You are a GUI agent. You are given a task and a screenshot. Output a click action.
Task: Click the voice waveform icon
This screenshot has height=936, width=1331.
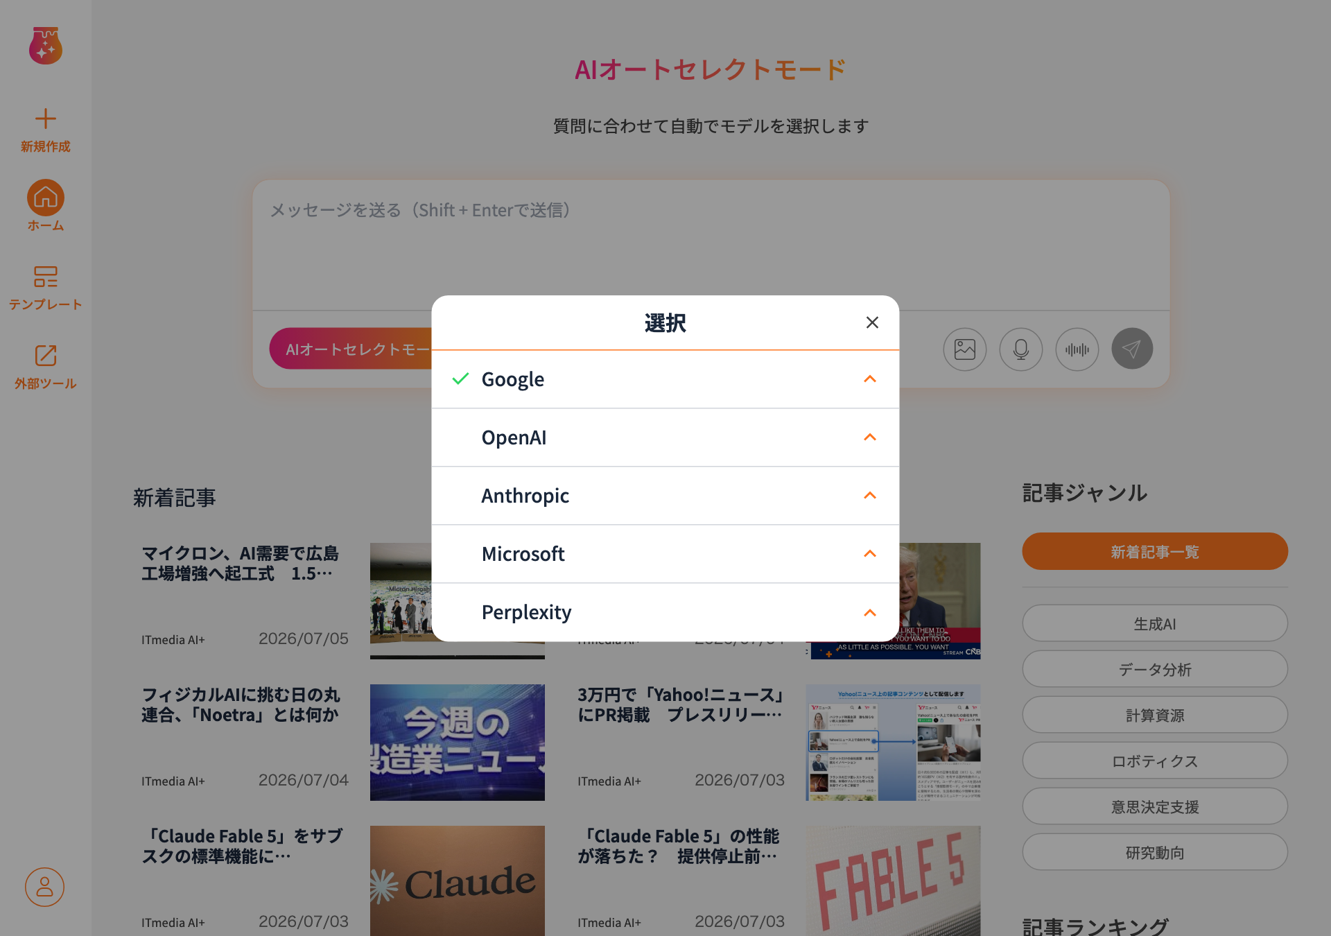click(x=1077, y=349)
